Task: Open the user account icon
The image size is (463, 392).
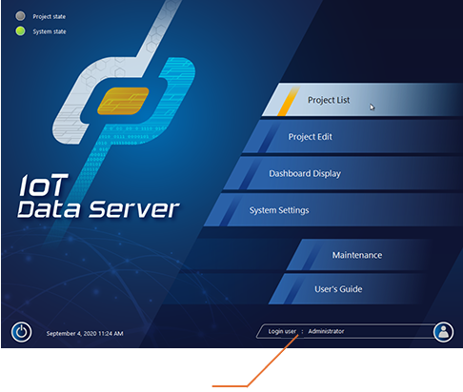Action: pos(443,332)
